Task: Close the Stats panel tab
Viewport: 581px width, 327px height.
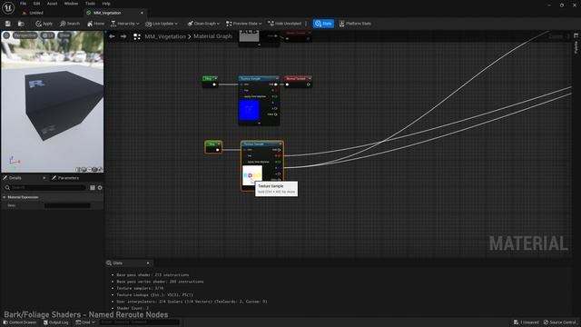Action: click(148, 263)
